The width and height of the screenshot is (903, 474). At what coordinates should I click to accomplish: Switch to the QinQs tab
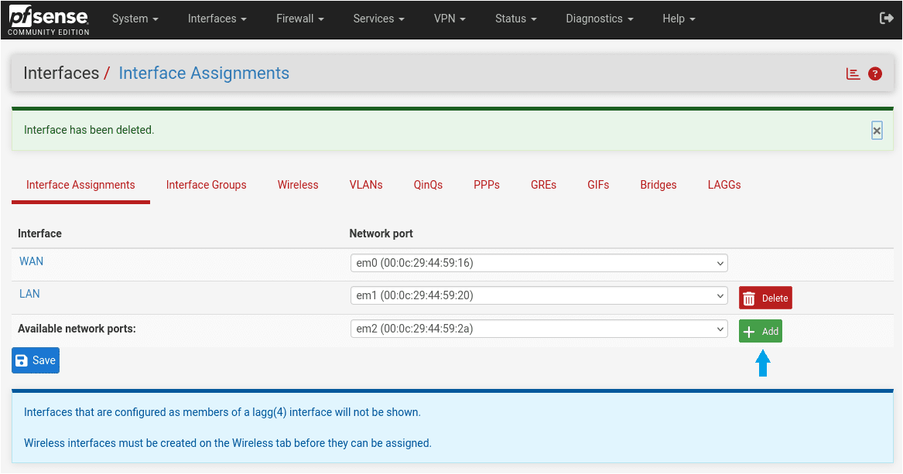(x=428, y=185)
